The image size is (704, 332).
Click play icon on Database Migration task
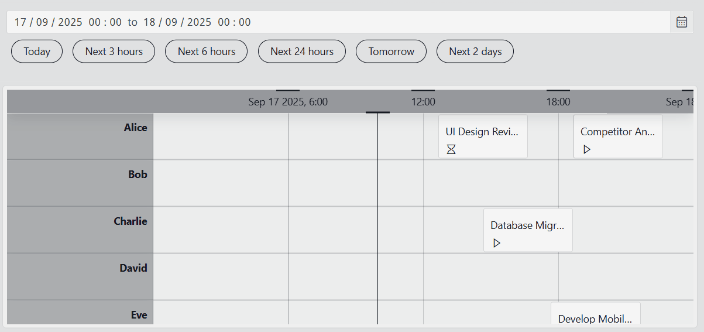(x=497, y=243)
